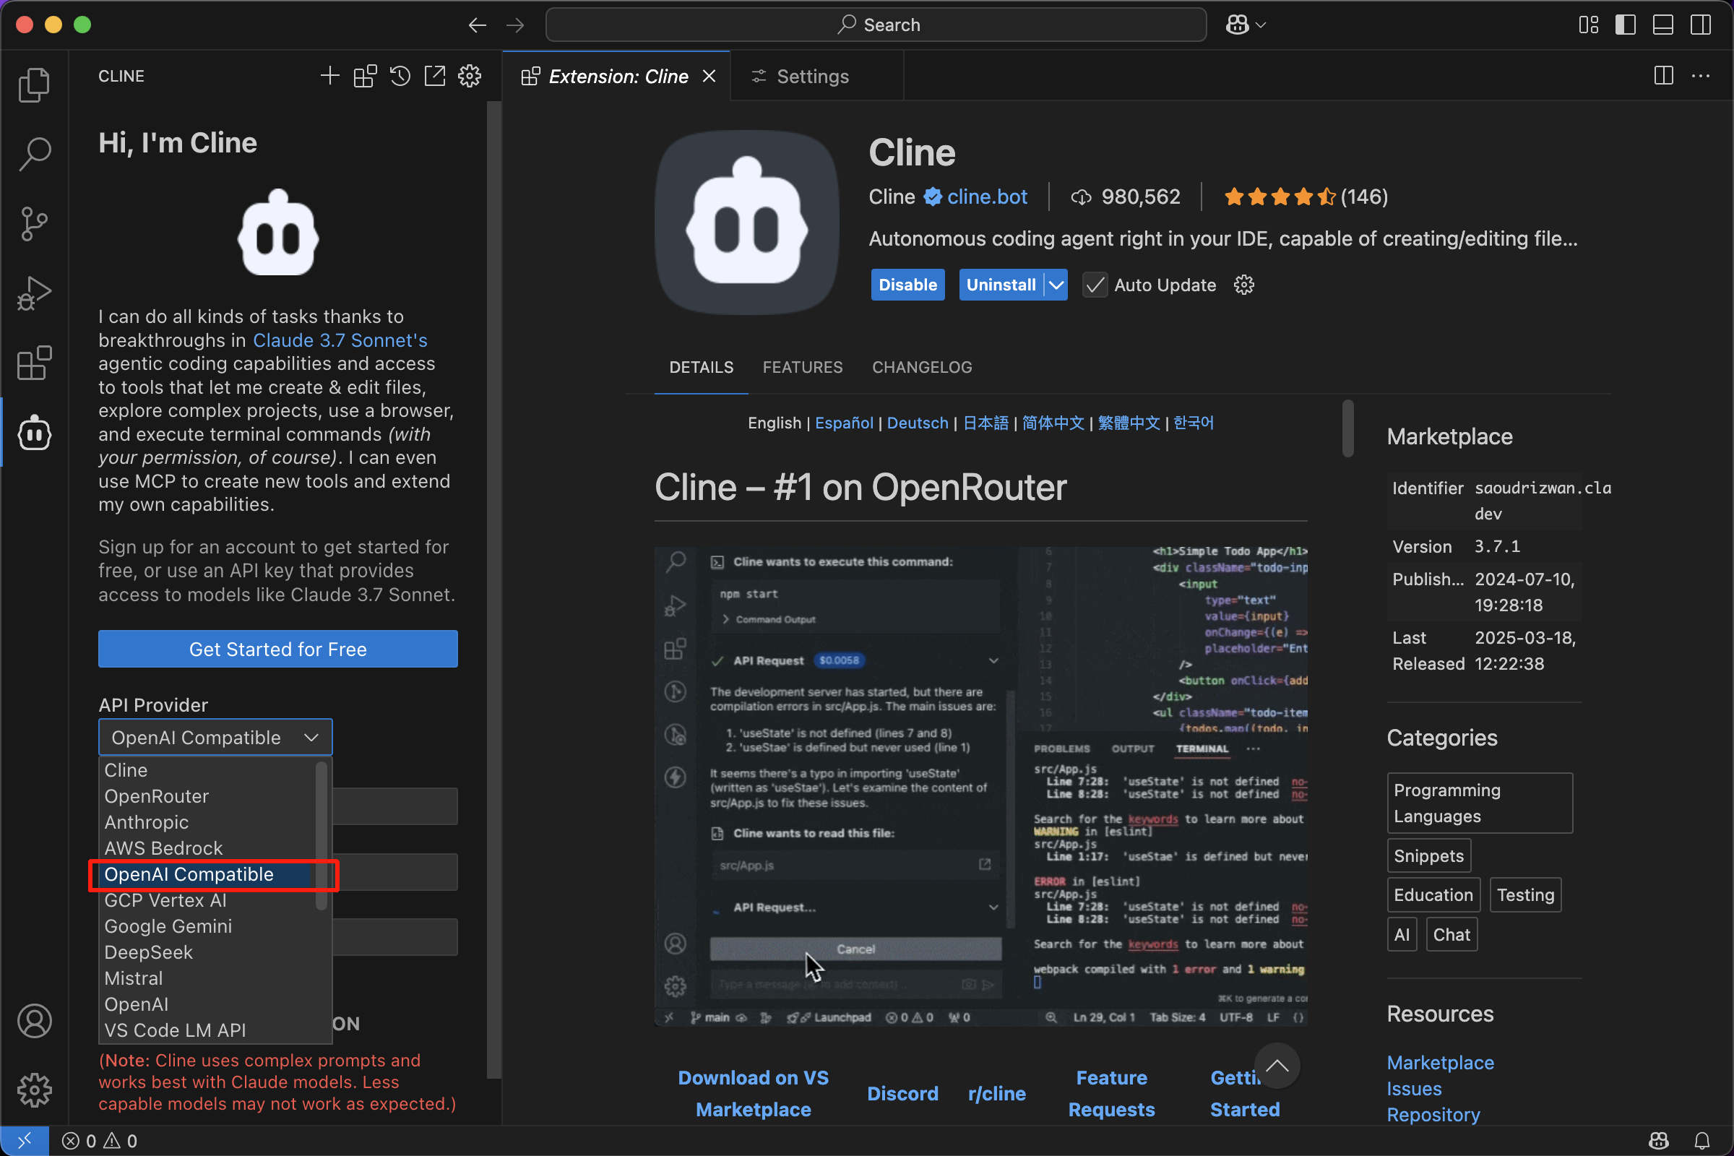
Task: Open the cline.bot publisher link
Action: tap(986, 197)
